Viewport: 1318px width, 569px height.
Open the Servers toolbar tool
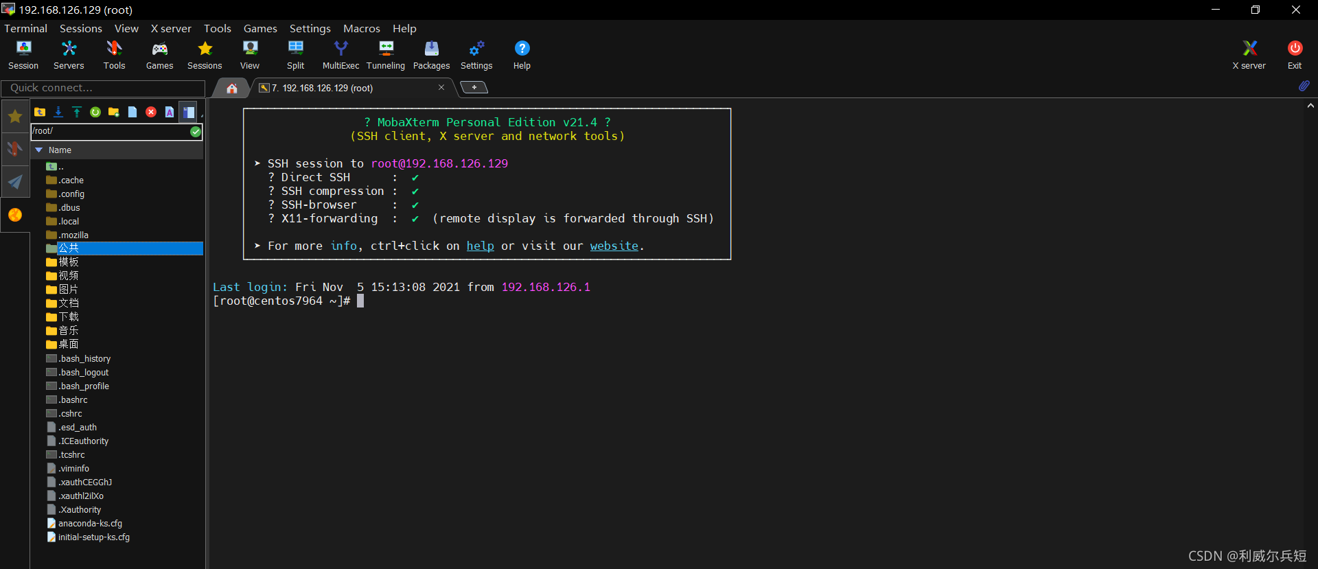69,54
